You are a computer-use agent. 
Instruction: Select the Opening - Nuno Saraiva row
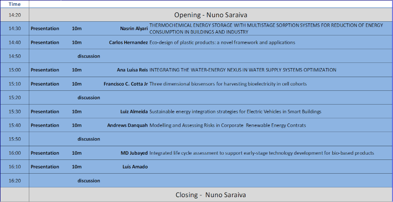coord(210,15)
